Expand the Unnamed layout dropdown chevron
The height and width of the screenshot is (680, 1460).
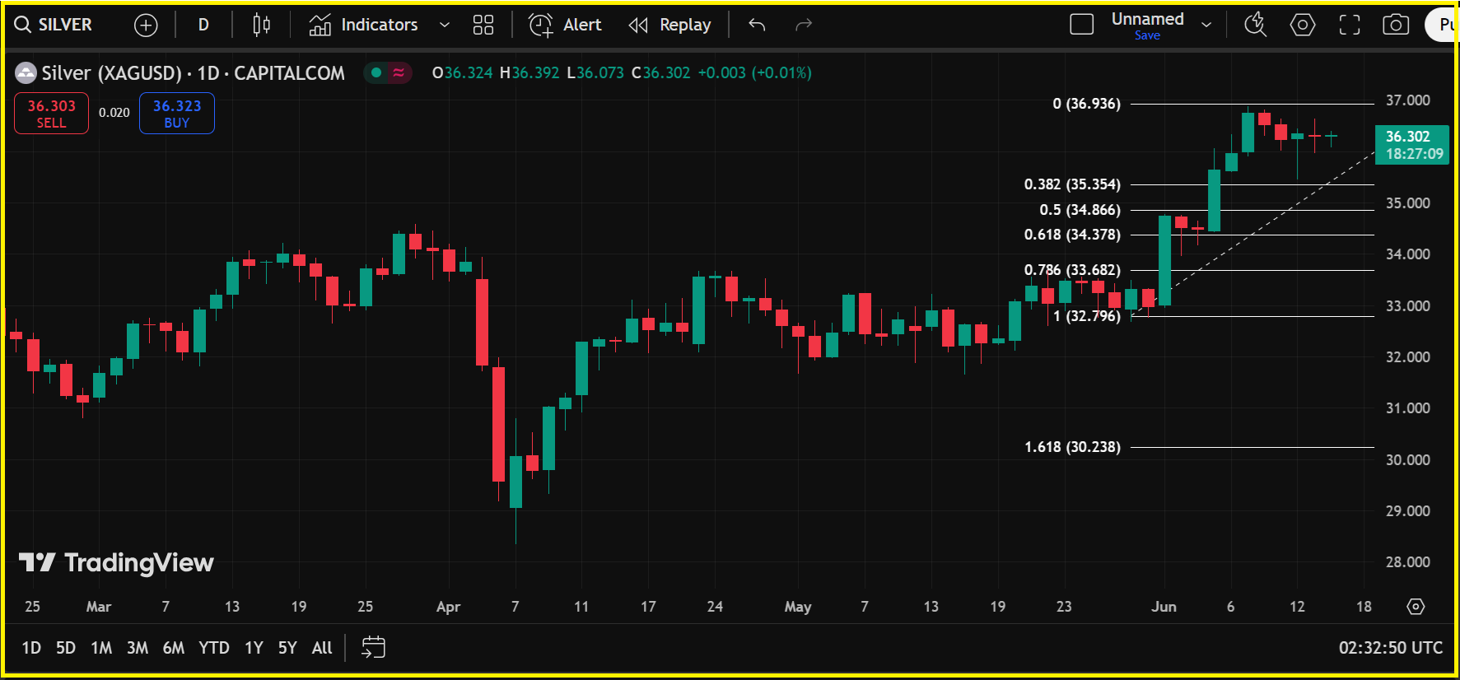pyautogui.click(x=1206, y=25)
